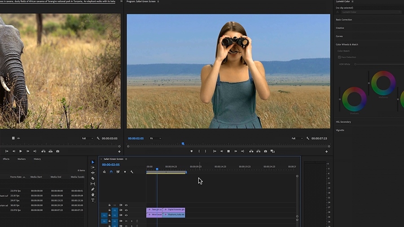Screen dimensions: 404x227
Task: Select the Slip tool
Action: click(x=93, y=184)
